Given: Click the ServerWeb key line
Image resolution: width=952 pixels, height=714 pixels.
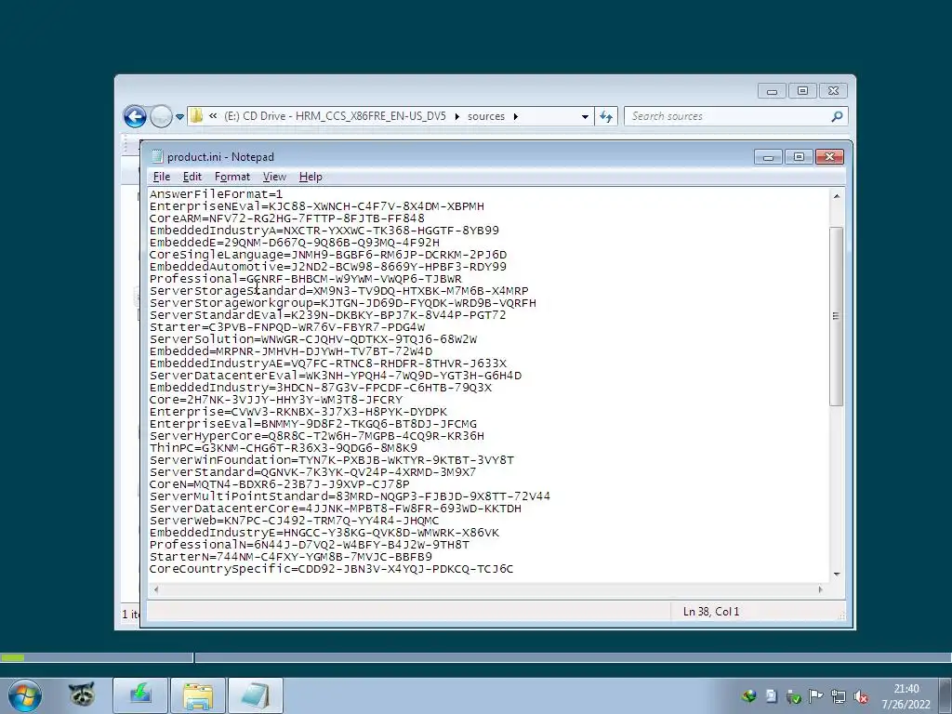Looking at the screenshot, I should 294,521.
